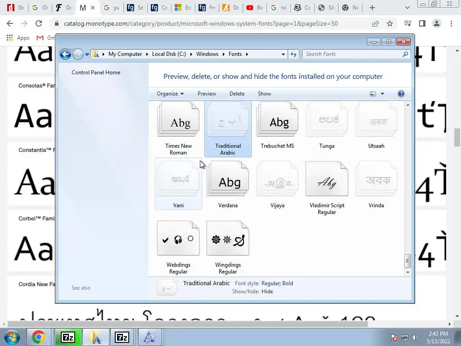Image resolution: width=461 pixels, height=346 pixels.
Task: Click the Fonts folder taskbar icon
Action: tap(95, 337)
